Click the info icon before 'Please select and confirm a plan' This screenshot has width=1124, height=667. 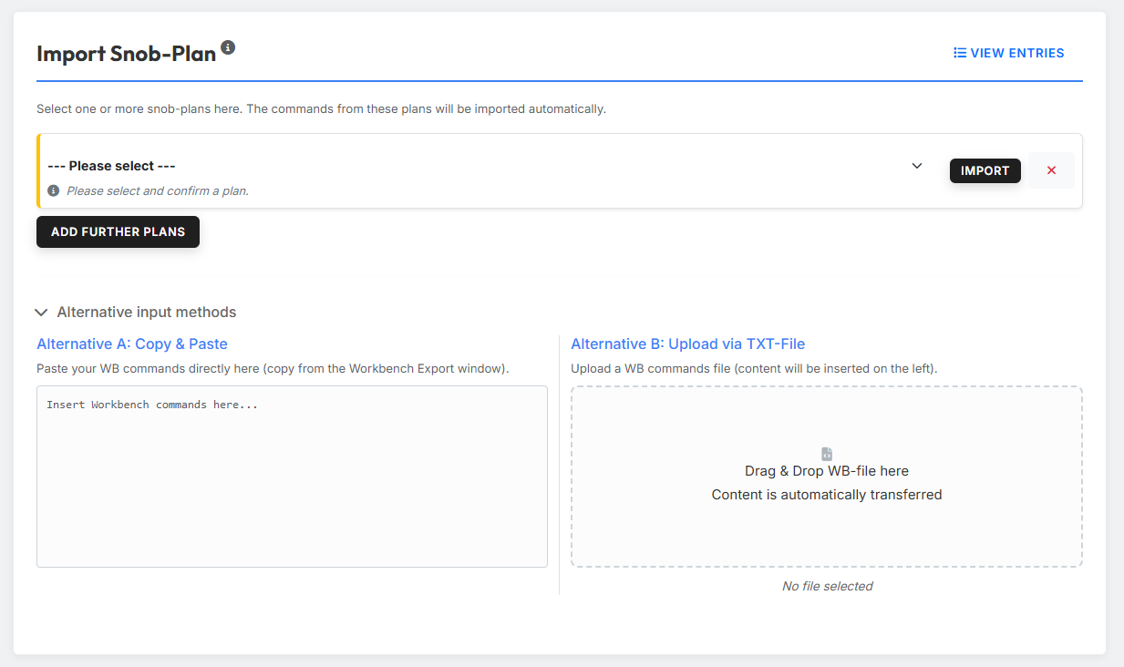pos(54,191)
